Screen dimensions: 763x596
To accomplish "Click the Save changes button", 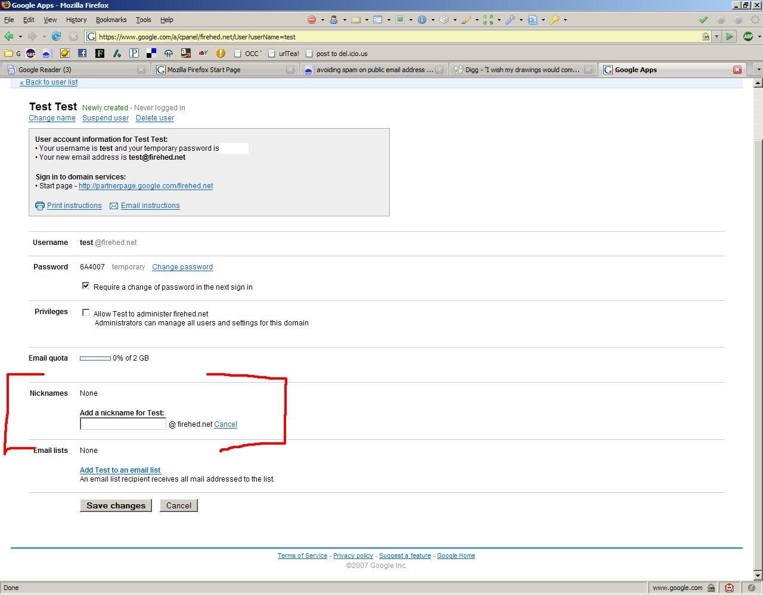I will tap(116, 505).
